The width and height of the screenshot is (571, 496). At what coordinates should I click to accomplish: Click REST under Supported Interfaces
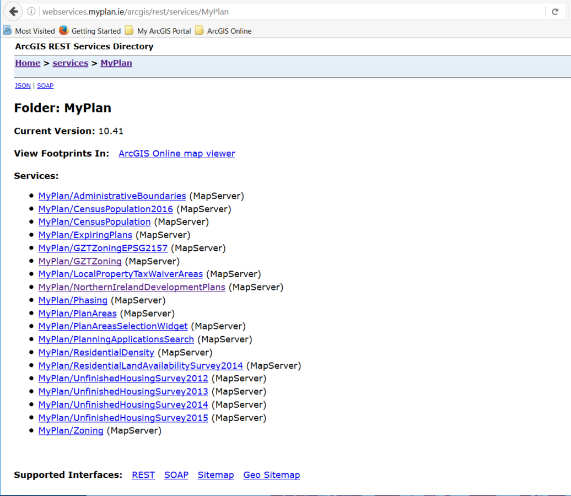143,475
